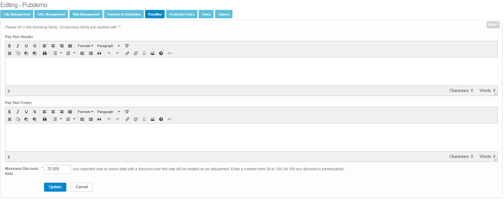Focus the Maximum Discount Rate field

(x=58, y=169)
